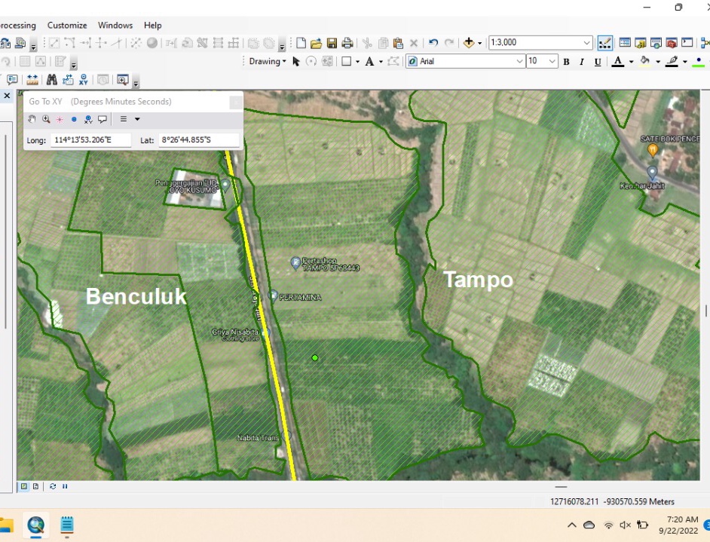710x542 pixels.
Task: Open the Customize menu
Action: tap(67, 26)
